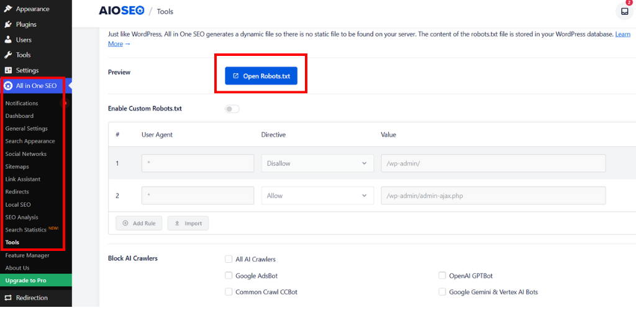Click the external-link icon in the Open Robots.txt button
This screenshot has width=636, height=318.
tap(235, 76)
